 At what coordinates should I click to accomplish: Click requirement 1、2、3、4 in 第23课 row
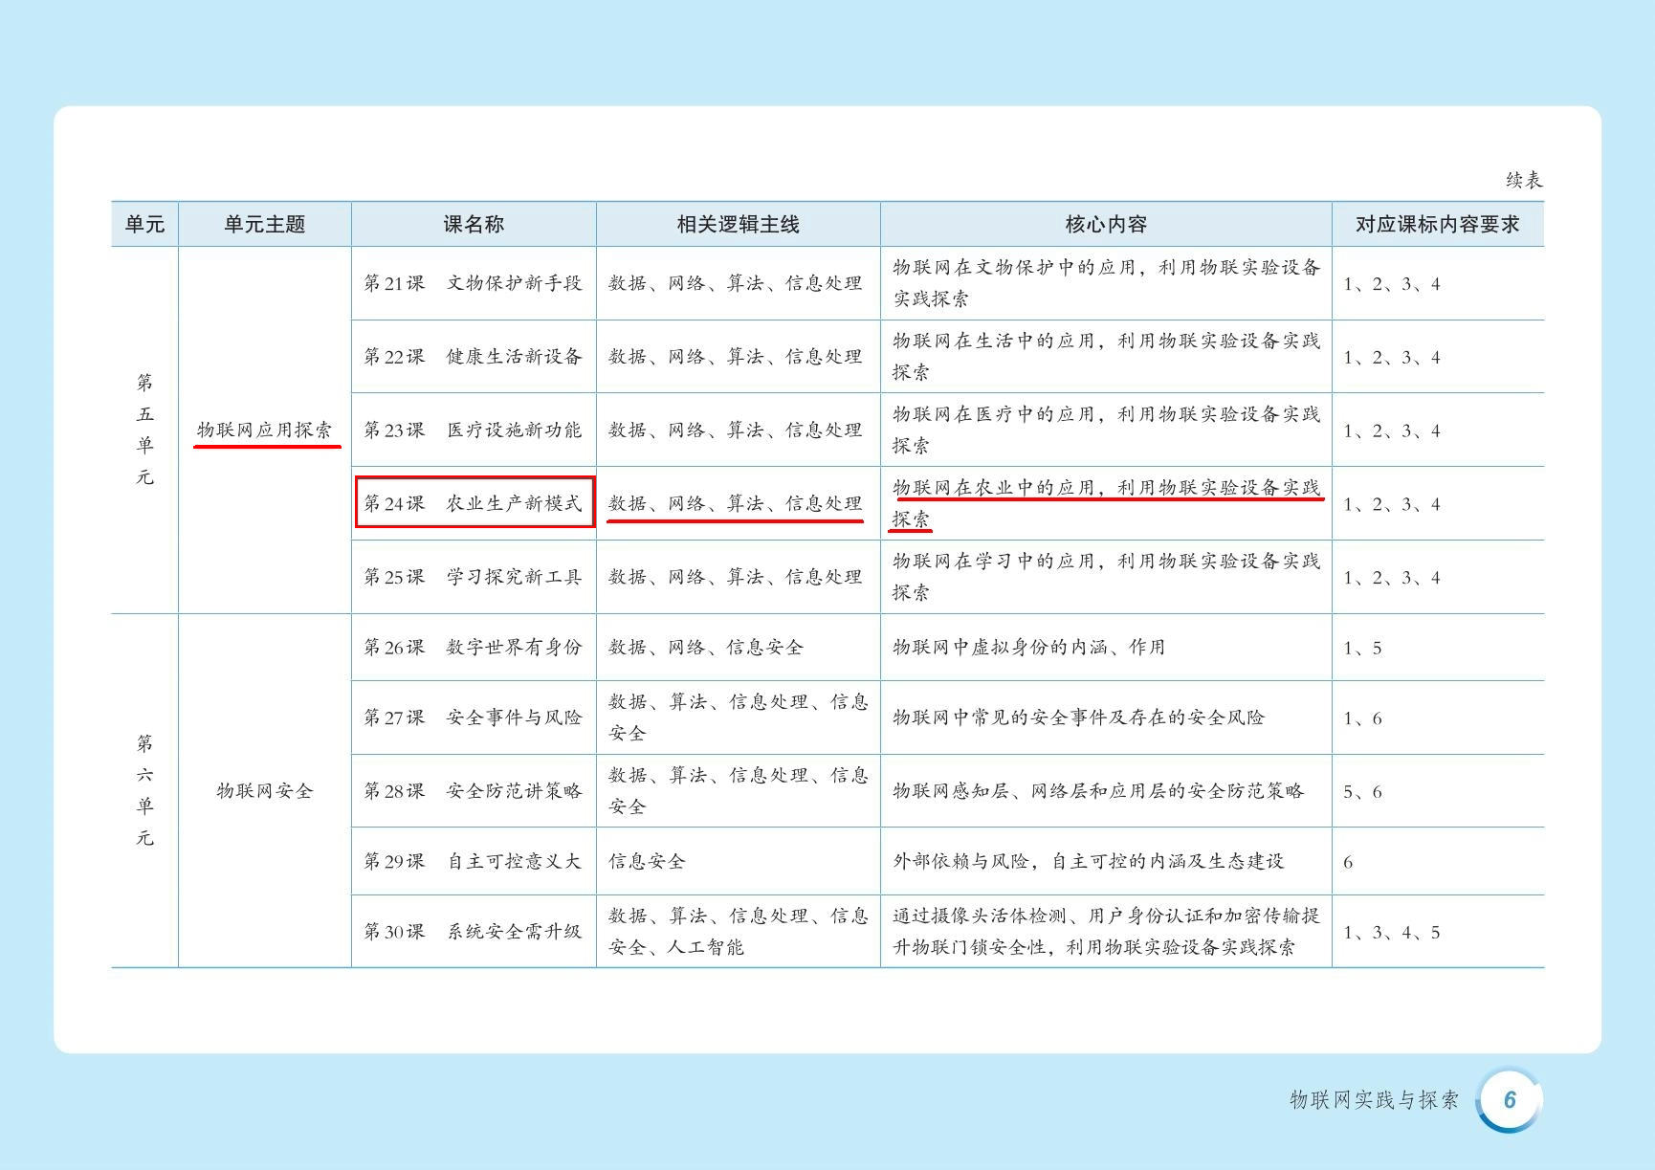(1392, 431)
